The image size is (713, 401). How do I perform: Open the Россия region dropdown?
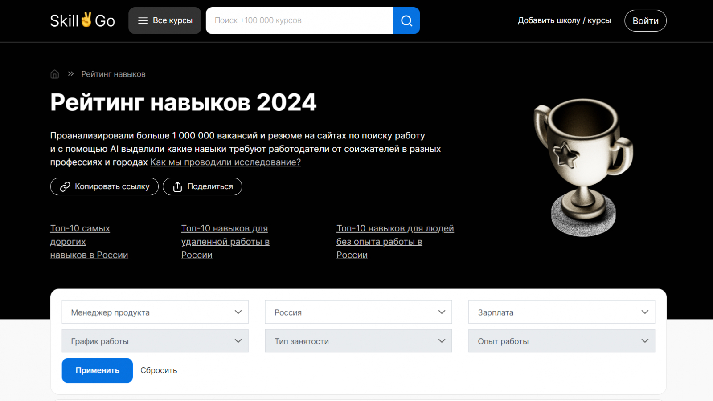click(358, 312)
